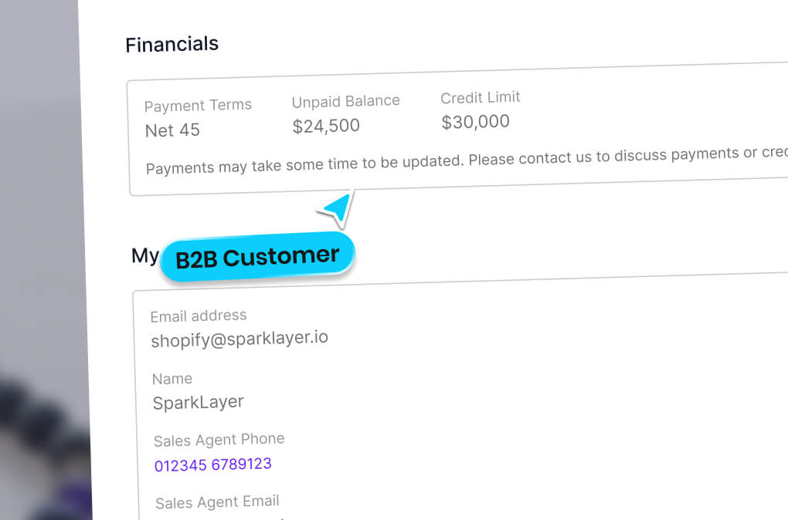Click the "My" section heading
The height and width of the screenshot is (520, 788).
[145, 255]
